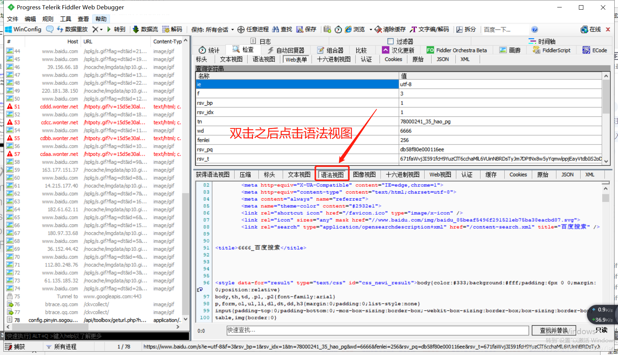Switch to the 日志 tab

click(x=261, y=41)
